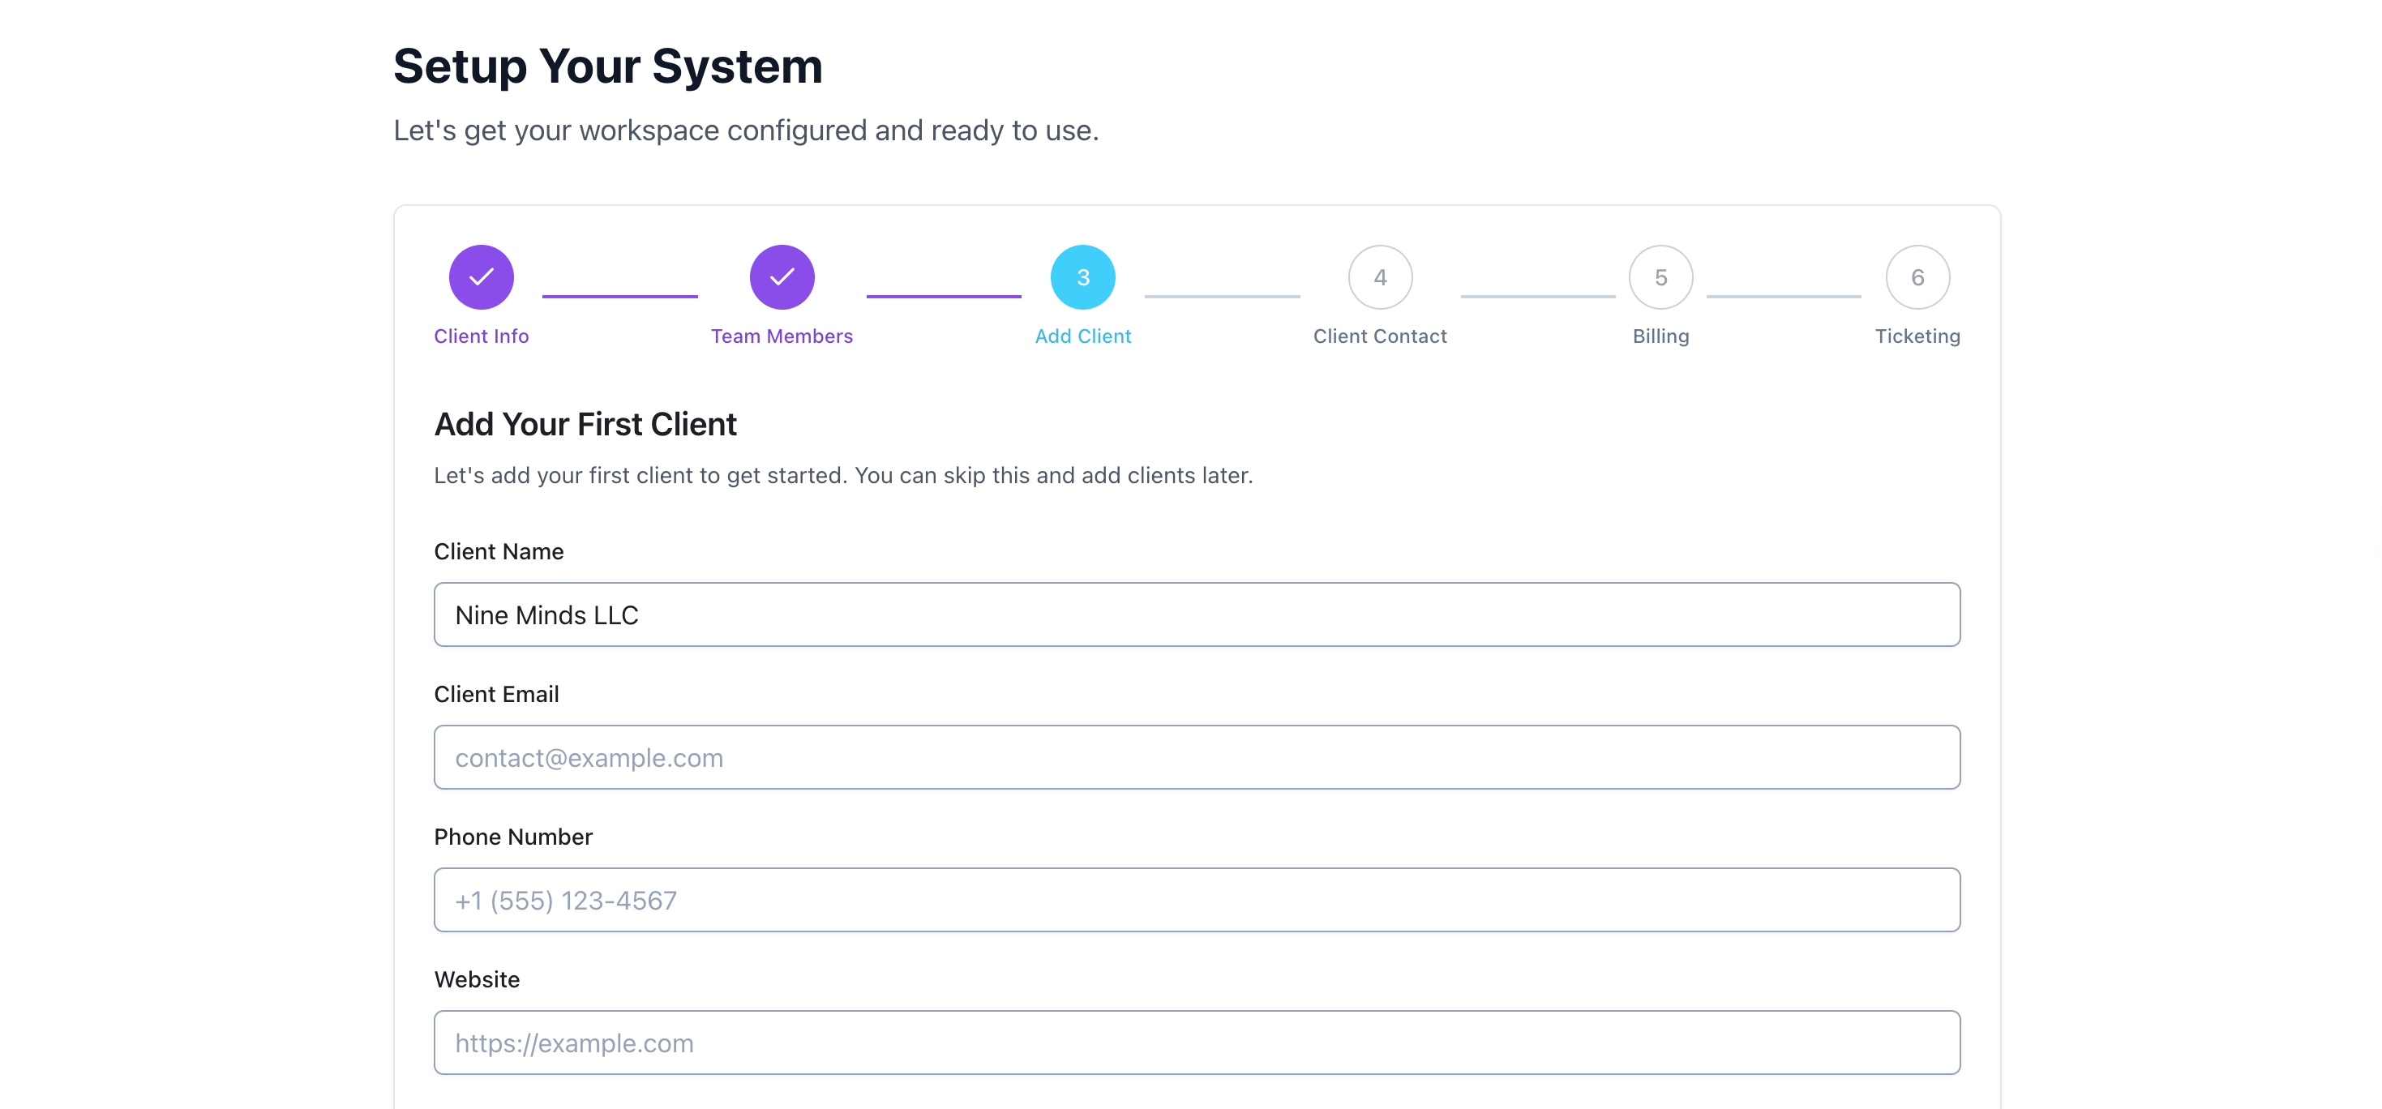Image resolution: width=2382 pixels, height=1109 pixels.
Task: Click the Ticketing step 6 circle
Action: pos(1917,276)
